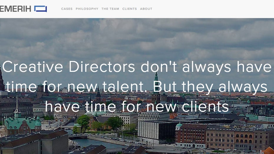Select the About navigation link
The image size is (274, 154).
146,9
